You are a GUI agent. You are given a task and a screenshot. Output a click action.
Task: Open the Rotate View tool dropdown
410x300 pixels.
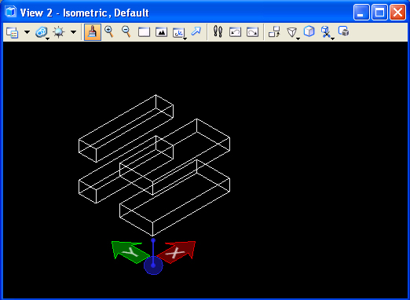point(179,33)
